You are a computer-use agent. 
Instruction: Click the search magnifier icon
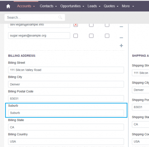point(60,17)
